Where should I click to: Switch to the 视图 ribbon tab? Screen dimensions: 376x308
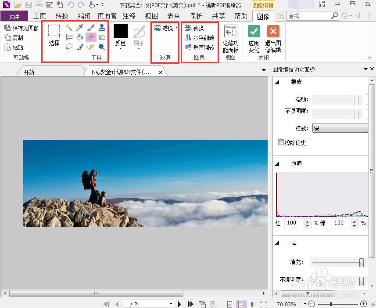pos(151,15)
